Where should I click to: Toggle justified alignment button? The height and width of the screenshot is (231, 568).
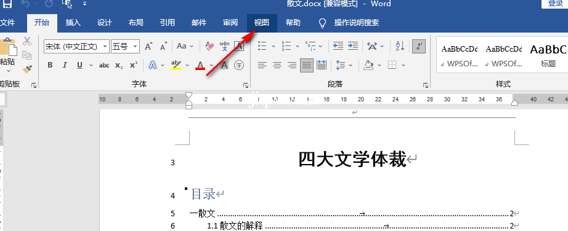coord(307,66)
